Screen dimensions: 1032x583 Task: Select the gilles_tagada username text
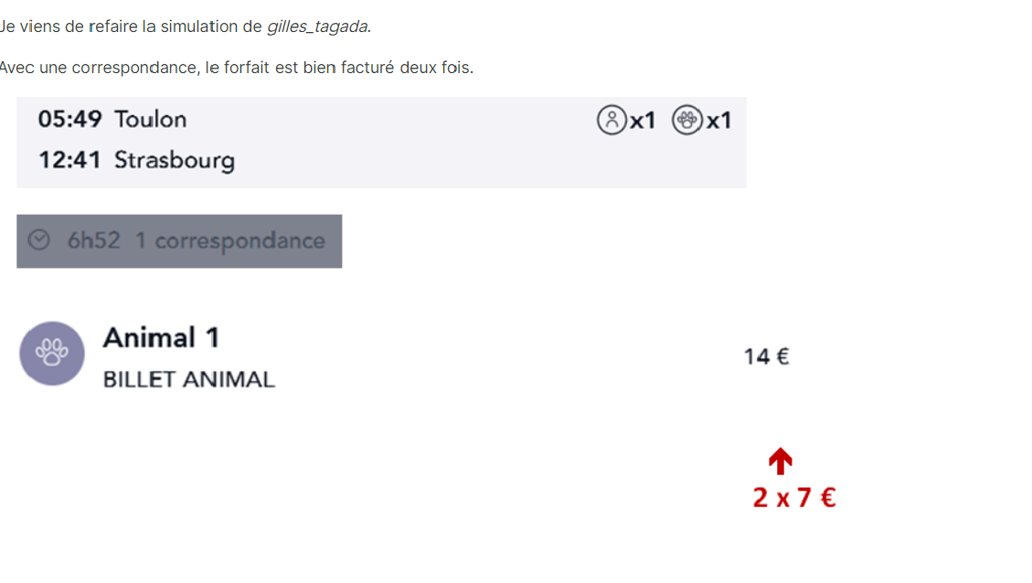317,26
